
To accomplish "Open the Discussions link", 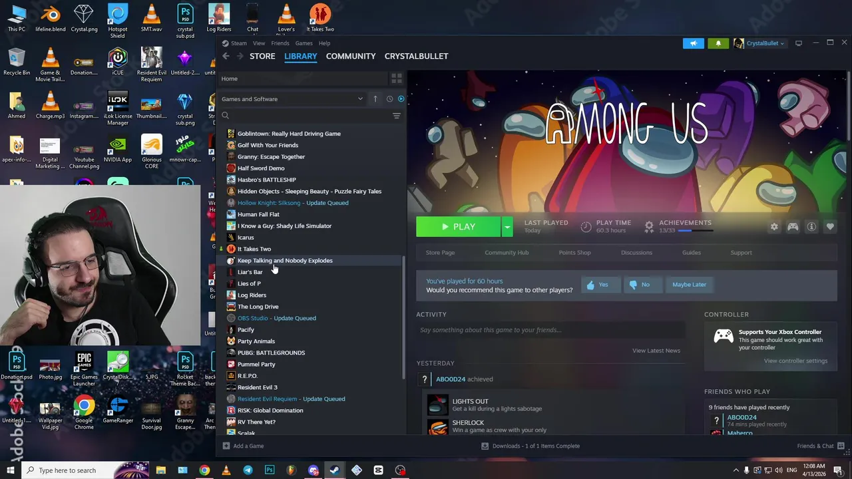I will pyautogui.click(x=636, y=253).
